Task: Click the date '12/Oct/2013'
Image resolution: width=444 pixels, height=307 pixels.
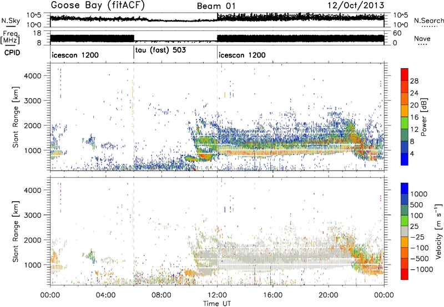Action: click(356, 5)
